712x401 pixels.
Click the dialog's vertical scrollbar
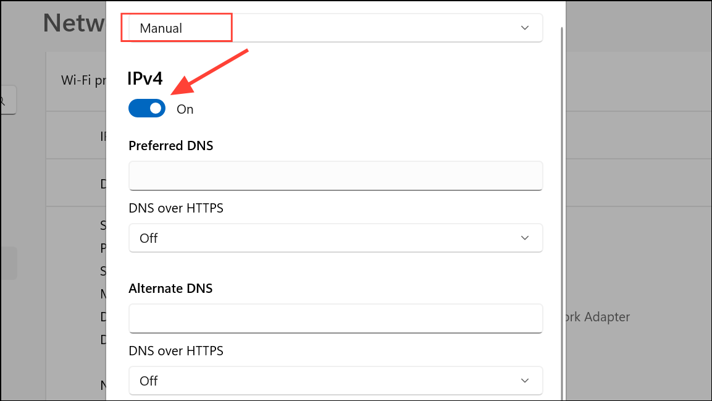tap(562, 213)
